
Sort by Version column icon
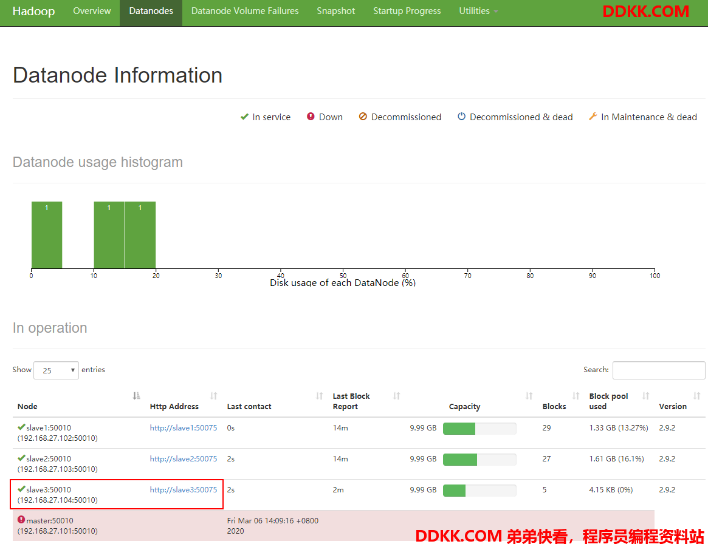pyautogui.click(x=696, y=396)
